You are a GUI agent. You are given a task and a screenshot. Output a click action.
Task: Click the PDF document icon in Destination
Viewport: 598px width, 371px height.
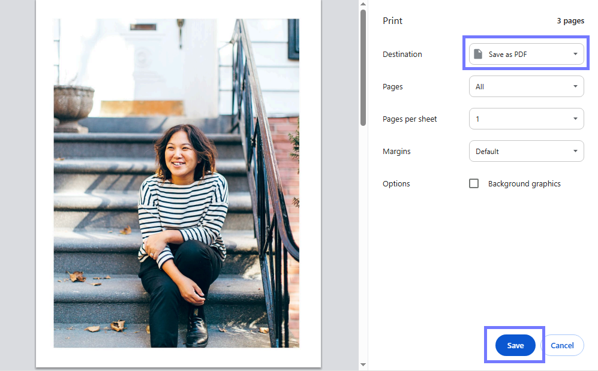coord(478,54)
